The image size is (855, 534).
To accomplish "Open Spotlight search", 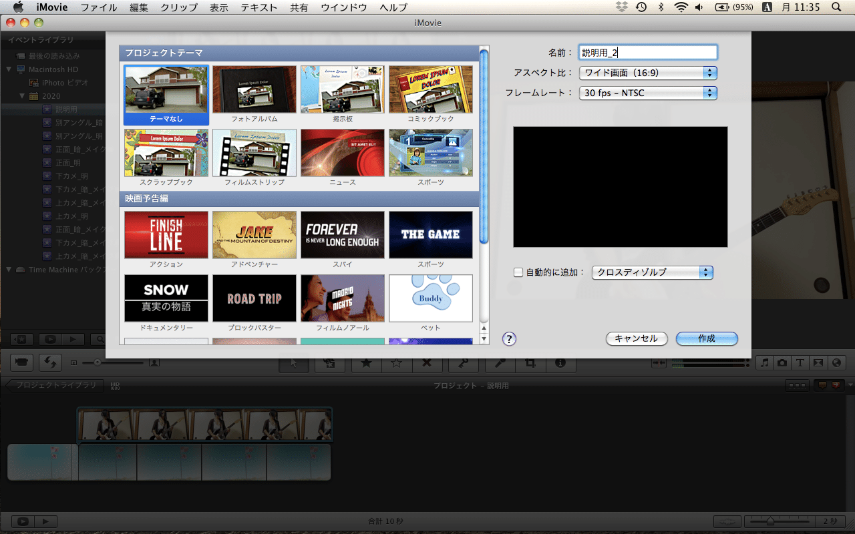I will 836,7.
